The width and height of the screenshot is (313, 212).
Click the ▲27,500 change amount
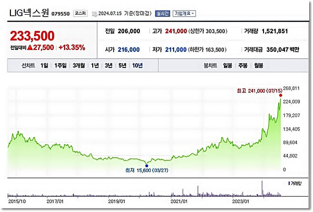tap(41, 48)
